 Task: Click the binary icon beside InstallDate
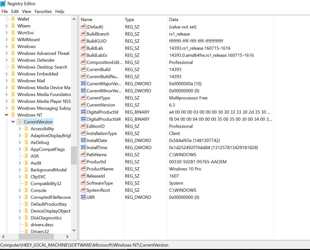click(x=83, y=140)
